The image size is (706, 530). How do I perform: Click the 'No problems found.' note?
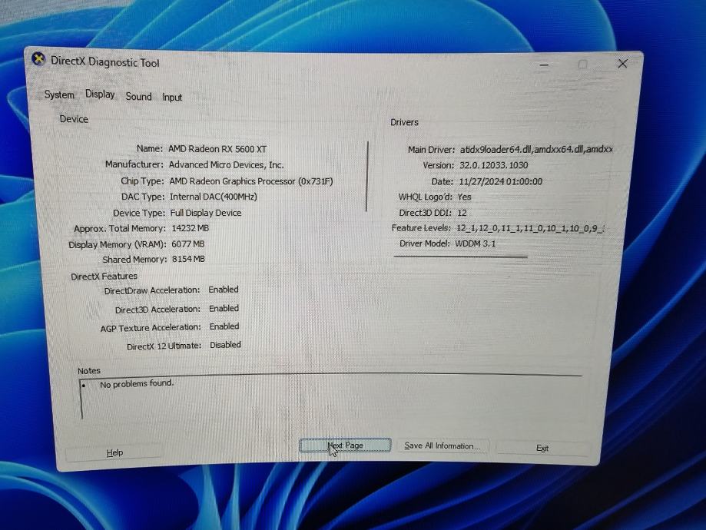pyautogui.click(x=137, y=383)
